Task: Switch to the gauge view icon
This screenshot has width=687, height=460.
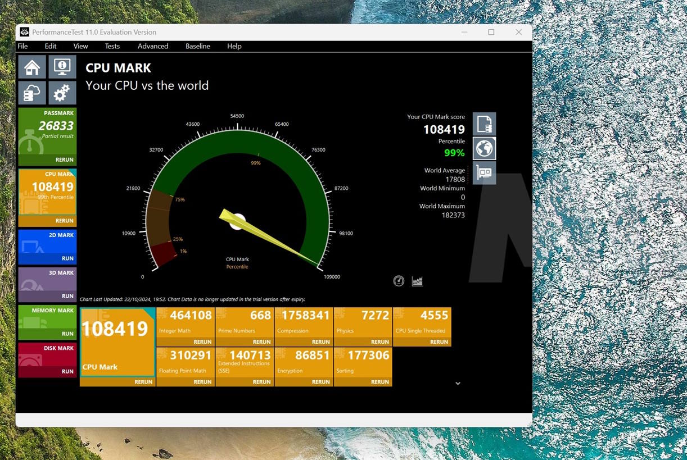Action: [399, 281]
